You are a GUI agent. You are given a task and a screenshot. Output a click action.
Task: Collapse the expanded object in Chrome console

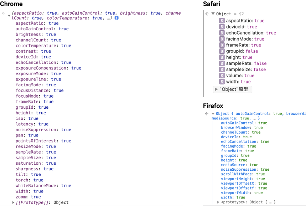[9, 16]
